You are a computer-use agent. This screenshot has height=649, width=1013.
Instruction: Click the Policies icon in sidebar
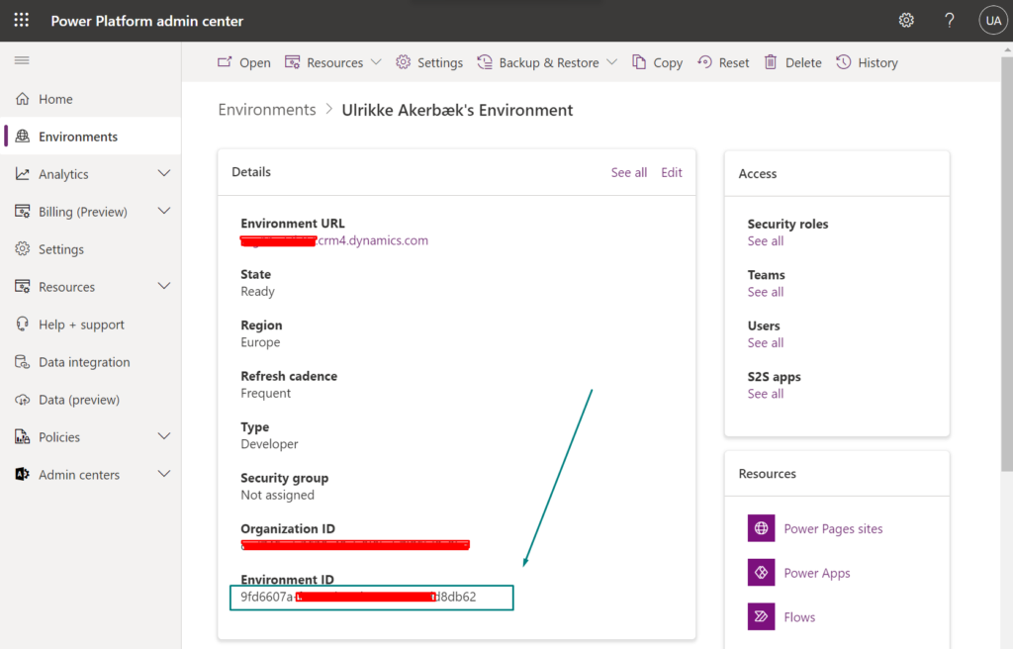click(x=23, y=437)
